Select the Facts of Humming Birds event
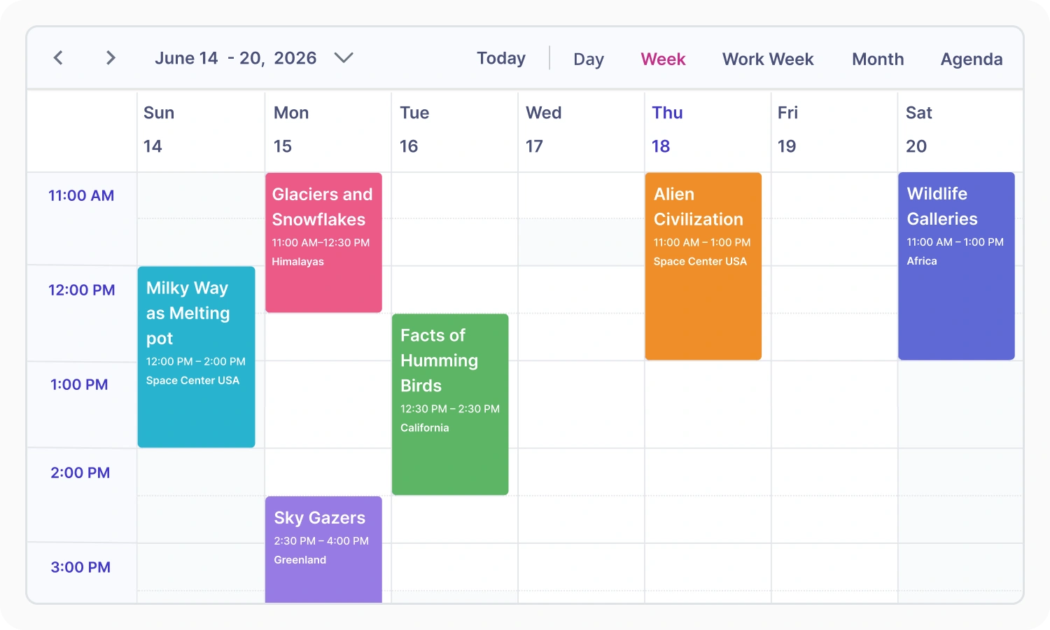Screen dimensions: 1050x630 point(450,405)
